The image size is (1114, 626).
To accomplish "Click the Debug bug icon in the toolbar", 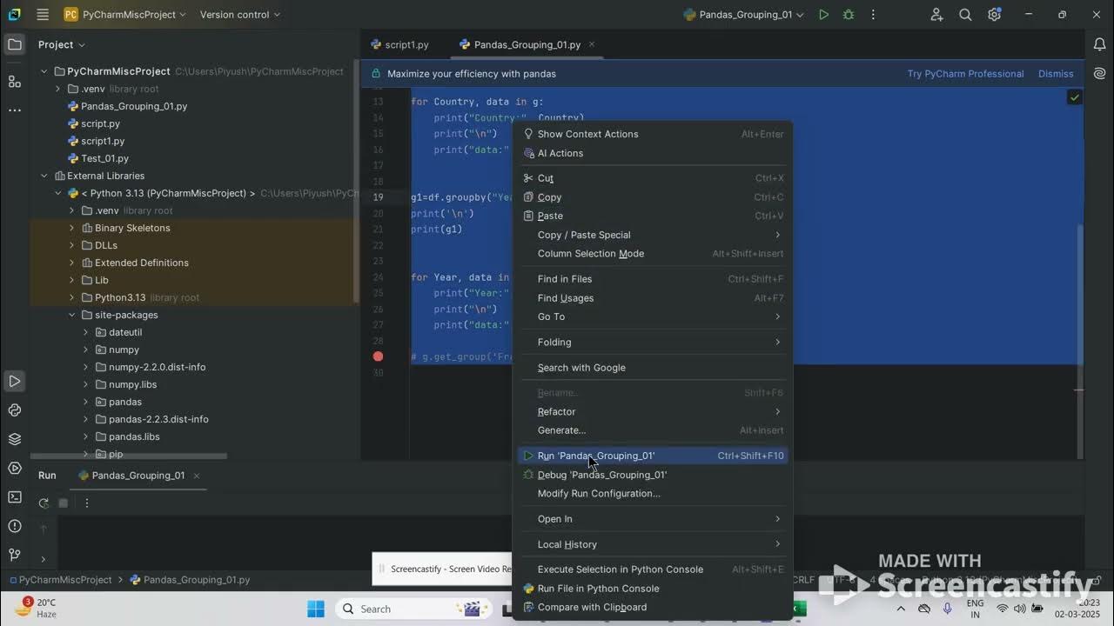I will pyautogui.click(x=849, y=14).
